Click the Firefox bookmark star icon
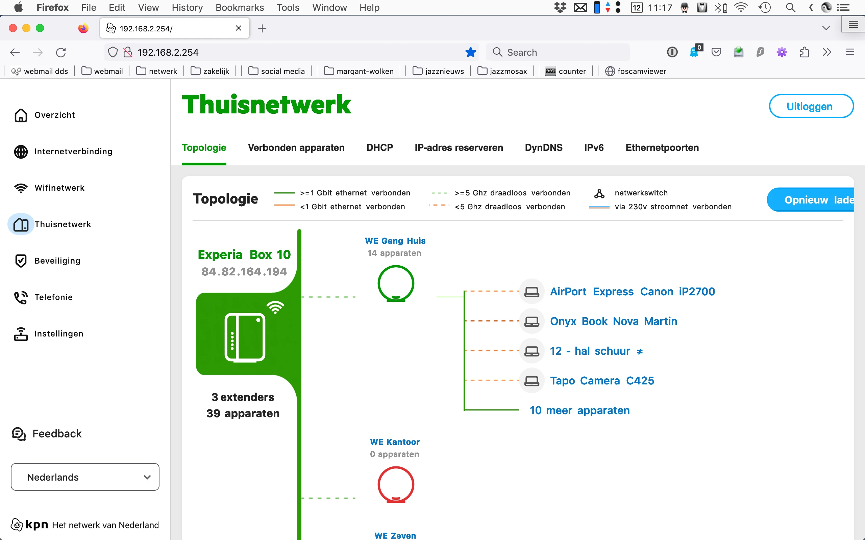This screenshot has width=865, height=540. click(x=470, y=53)
